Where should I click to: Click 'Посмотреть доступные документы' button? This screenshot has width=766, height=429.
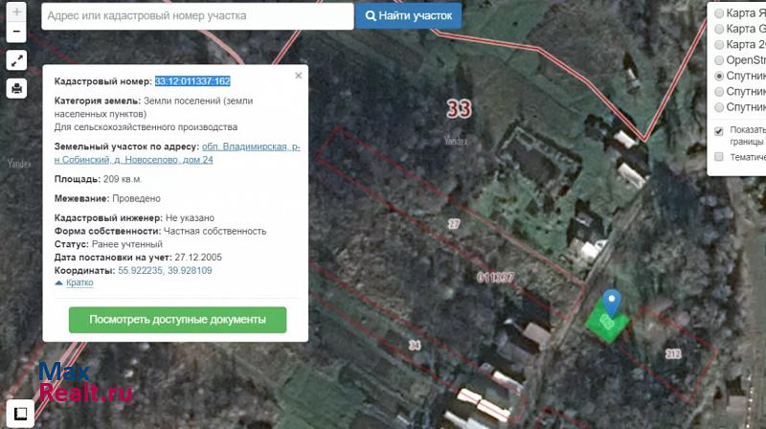(x=177, y=320)
